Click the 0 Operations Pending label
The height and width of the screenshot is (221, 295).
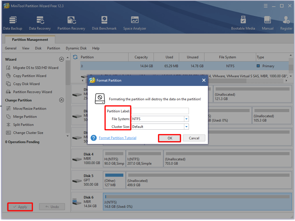[22, 142]
